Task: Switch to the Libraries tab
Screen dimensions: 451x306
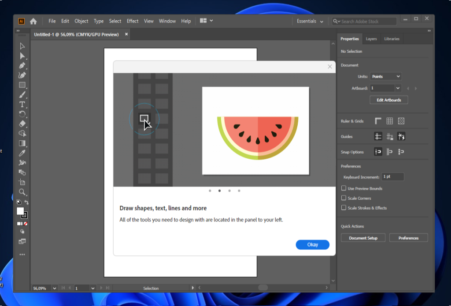Action: pos(392,39)
